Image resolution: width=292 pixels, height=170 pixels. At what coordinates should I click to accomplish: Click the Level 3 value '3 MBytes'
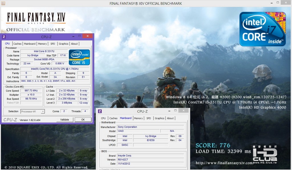coord(67,103)
